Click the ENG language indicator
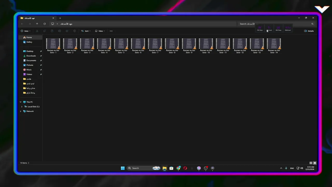 tap(292, 168)
